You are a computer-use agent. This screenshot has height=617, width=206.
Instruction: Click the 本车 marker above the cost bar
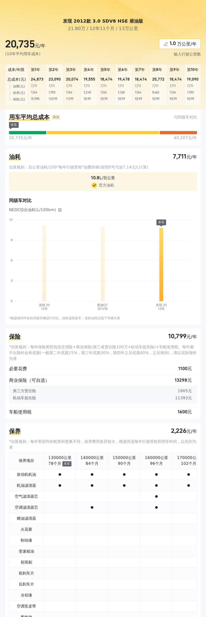pos(14,125)
